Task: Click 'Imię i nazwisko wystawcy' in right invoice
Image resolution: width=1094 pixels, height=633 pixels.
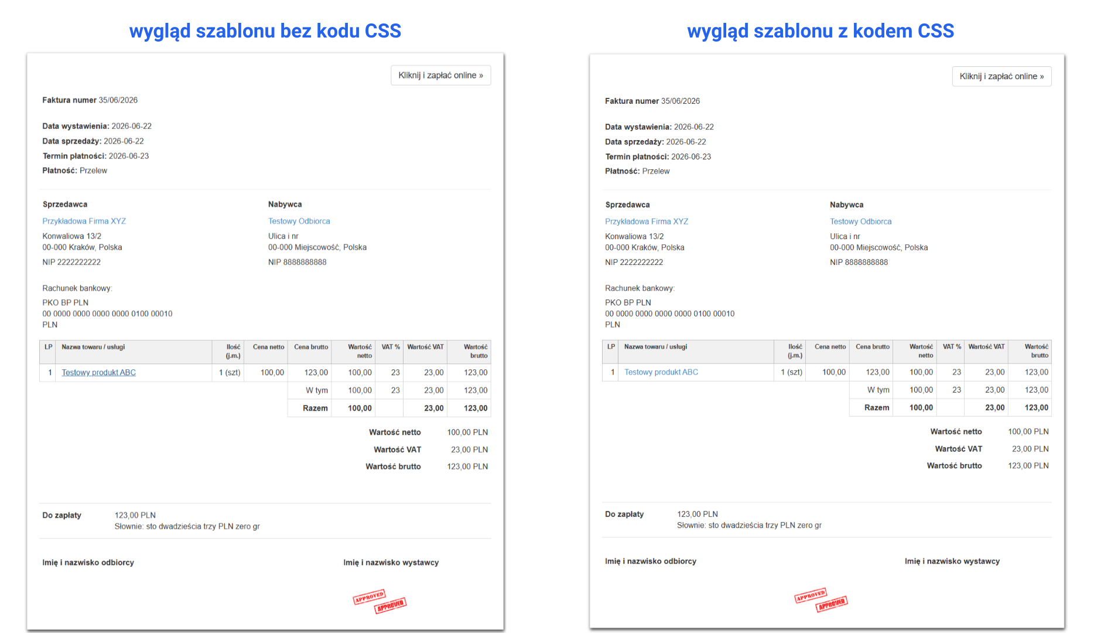Action: [952, 561]
